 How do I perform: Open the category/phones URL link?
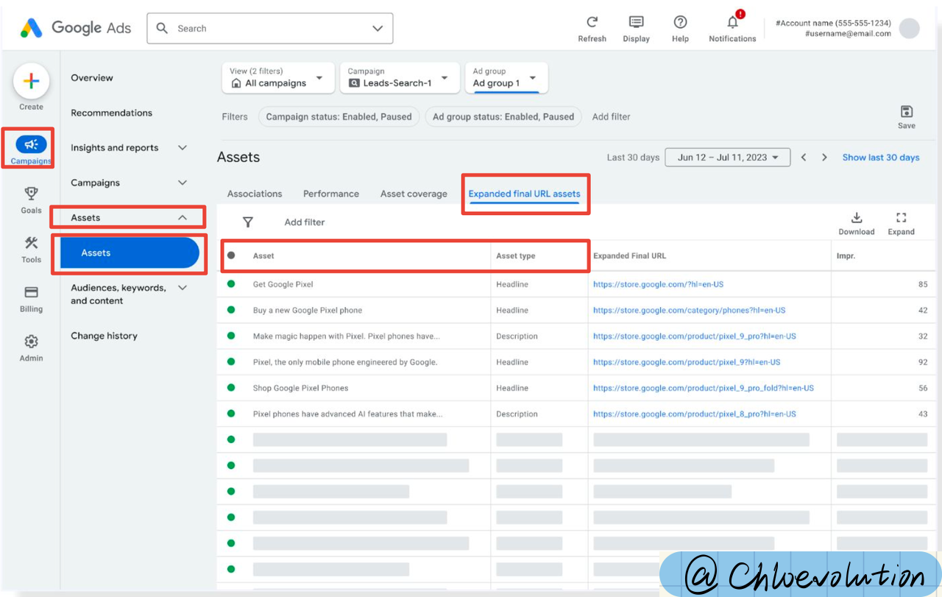coord(690,310)
